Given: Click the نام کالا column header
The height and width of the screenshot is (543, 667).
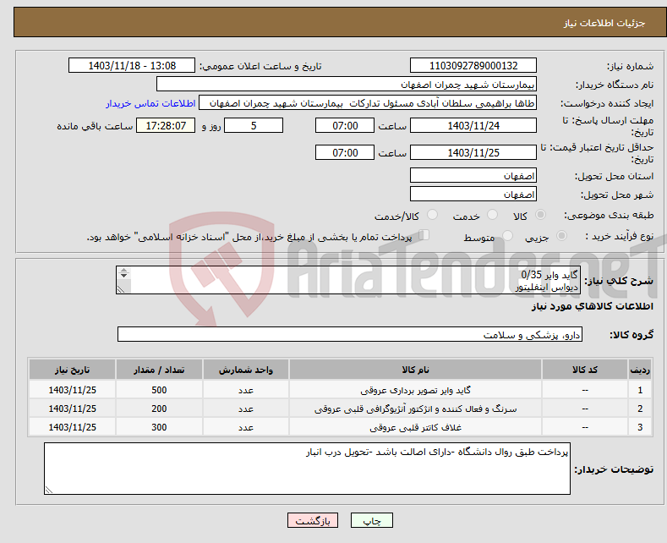Looking at the screenshot, I should click(415, 370).
